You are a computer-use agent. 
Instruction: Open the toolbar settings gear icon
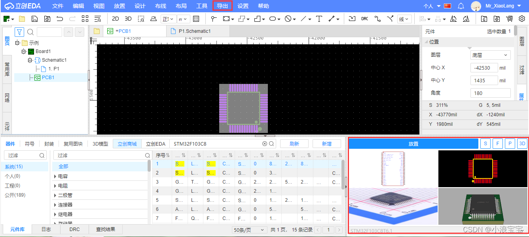tap(522, 19)
